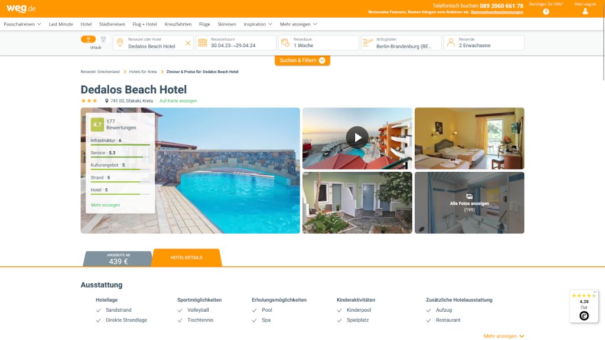Open the Auf Karte anzeigen link
This screenshot has height=340, width=605.
point(178,100)
